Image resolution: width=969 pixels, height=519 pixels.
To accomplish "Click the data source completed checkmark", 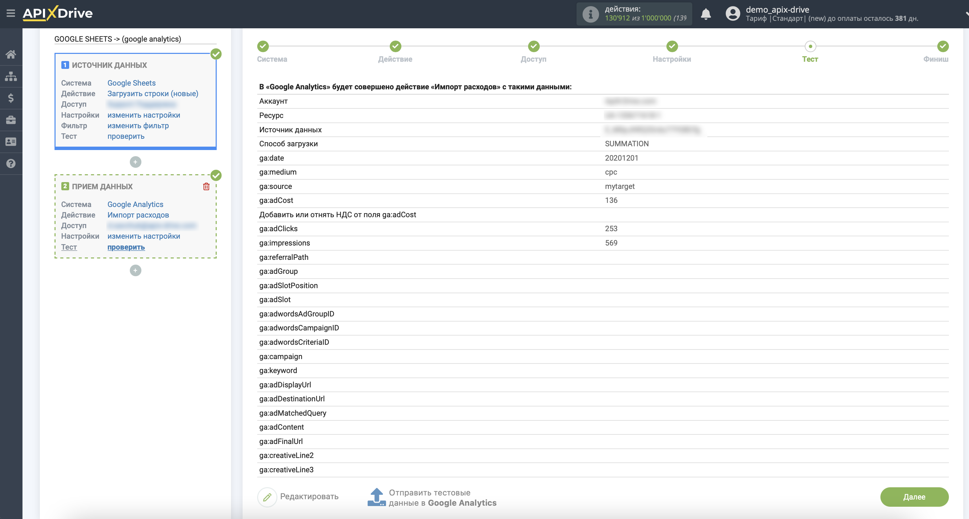I will click(x=216, y=54).
